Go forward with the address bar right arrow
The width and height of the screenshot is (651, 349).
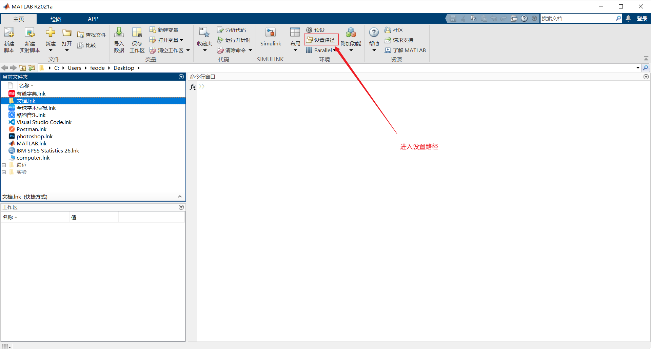coord(13,68)
